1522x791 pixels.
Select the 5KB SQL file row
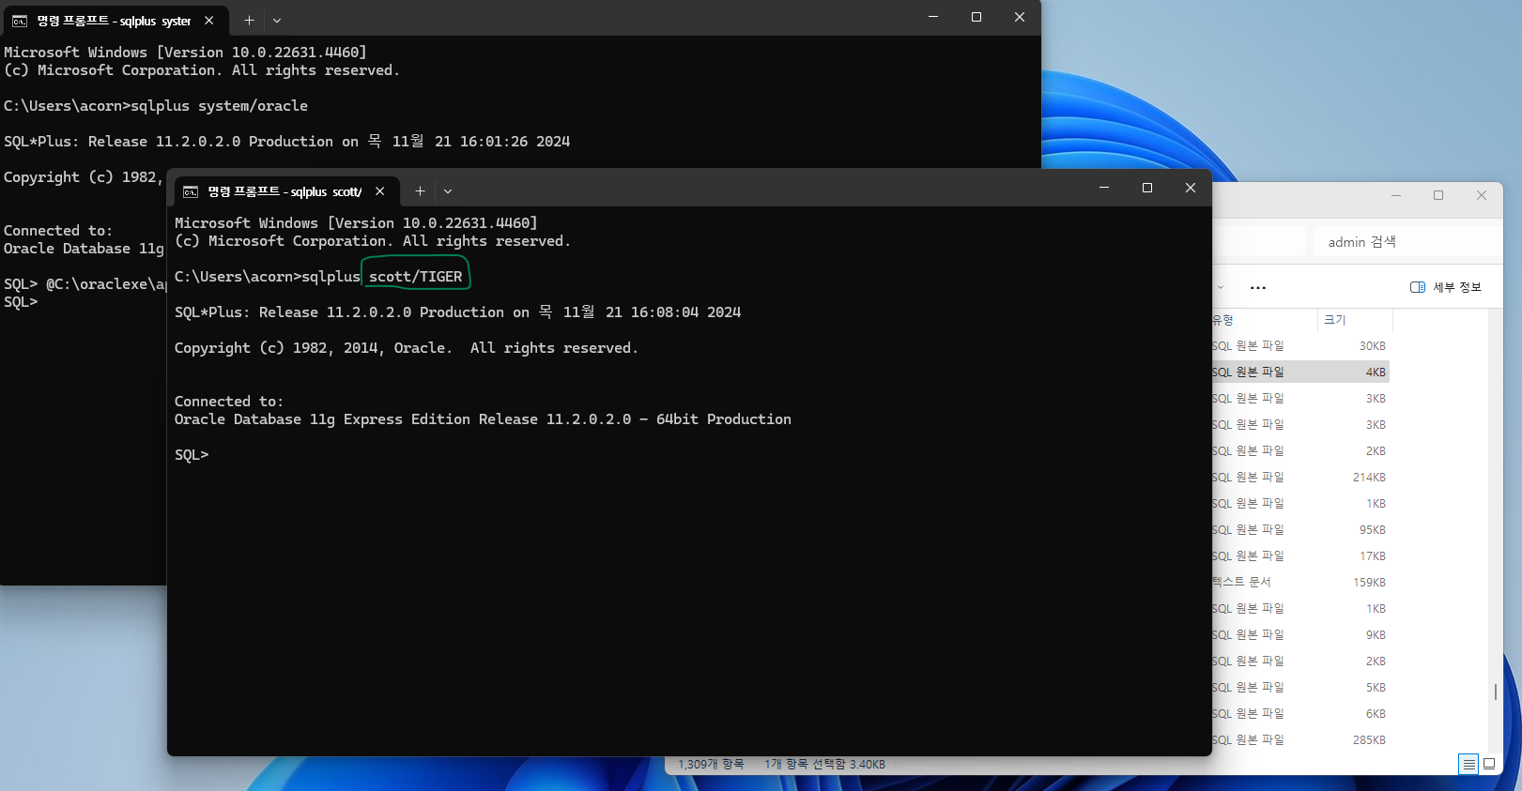[1300, 688]
